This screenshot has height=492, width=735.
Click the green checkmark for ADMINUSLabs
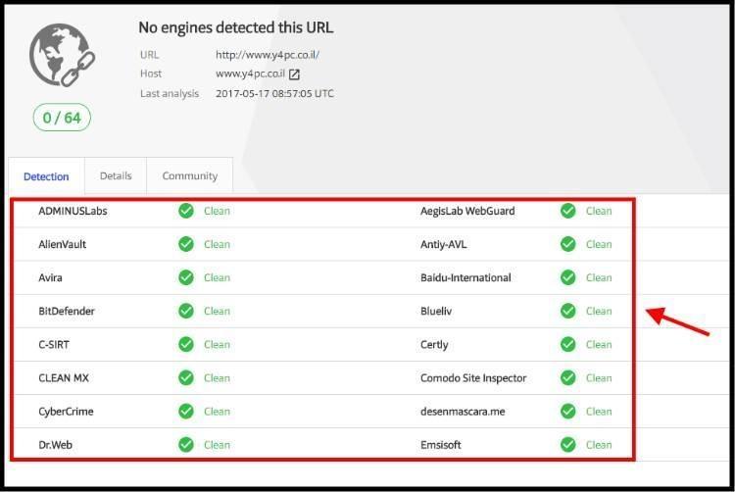pos(186,211)
